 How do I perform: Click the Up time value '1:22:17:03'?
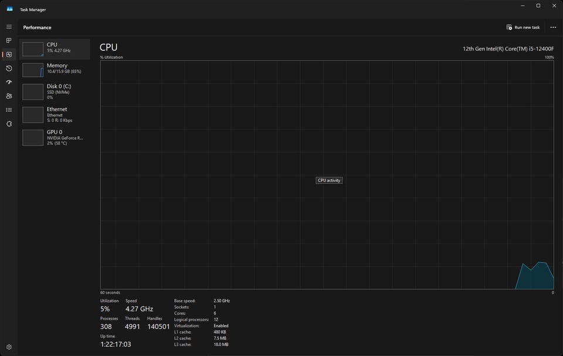tap(116, 344)
